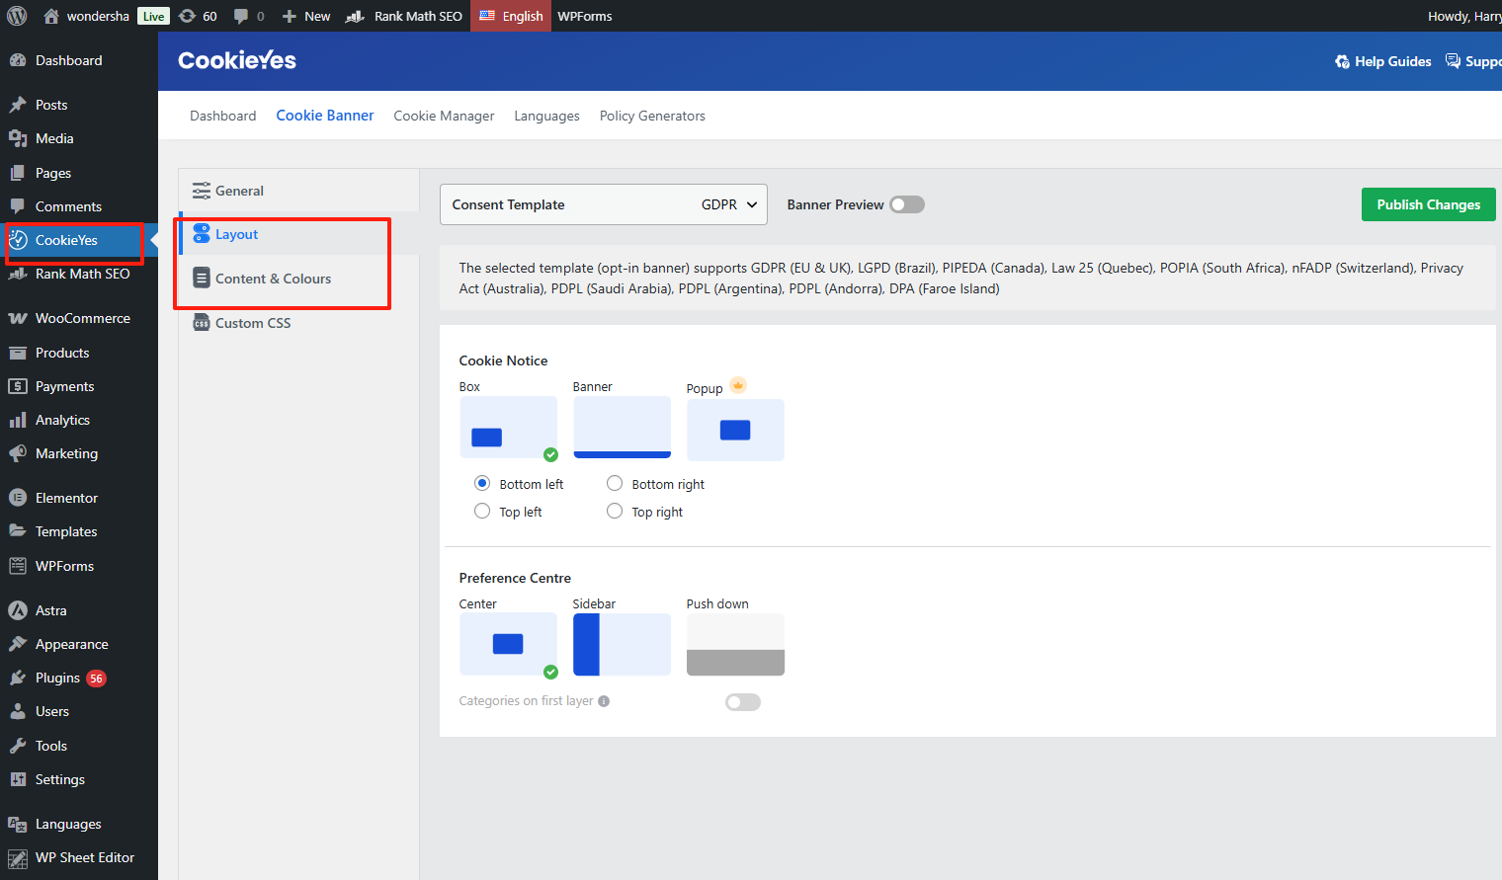Switch to the Cookie Manager tab
Screen dimensions: 1502x880
click(x=444, y=116)
